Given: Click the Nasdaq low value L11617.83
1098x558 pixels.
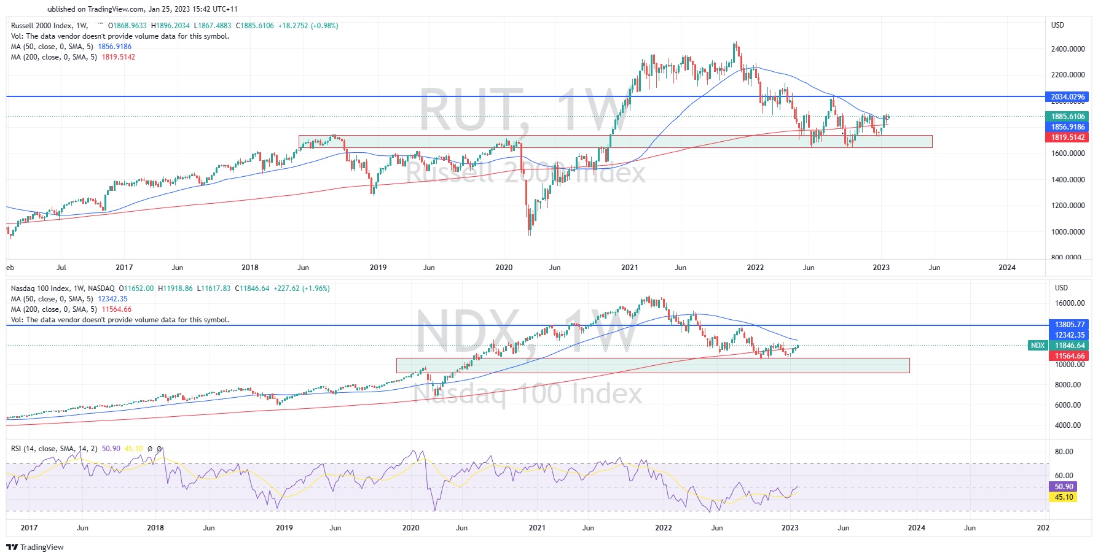Looking at the screenshot, I should pos(213,289).
